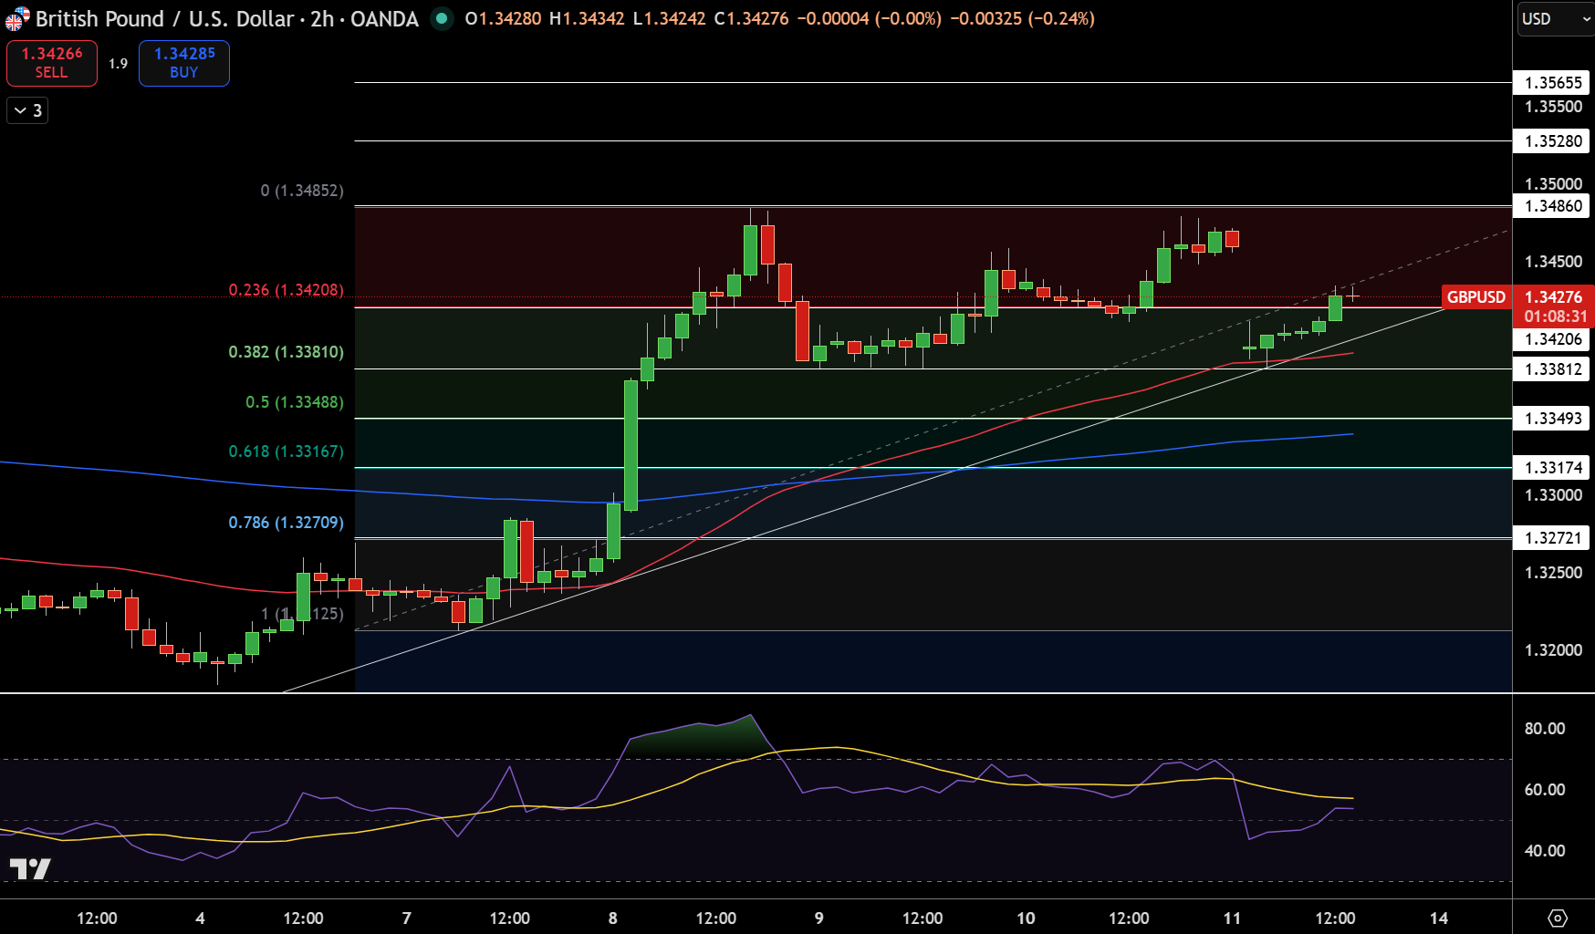Screen dimensions: 1595x934
Task: Click the SELL button at 1.34266
Action: [x=52, y=63]
